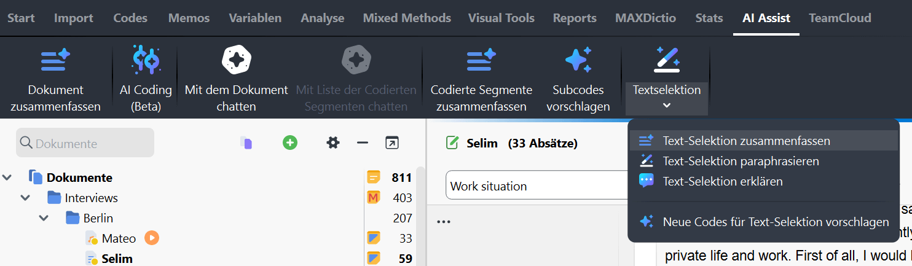Image resolution: width=912 pixels, height=266 pixels.
Task: Collapse the Dokumente root tree node
Action: click(x=7, y=178)
